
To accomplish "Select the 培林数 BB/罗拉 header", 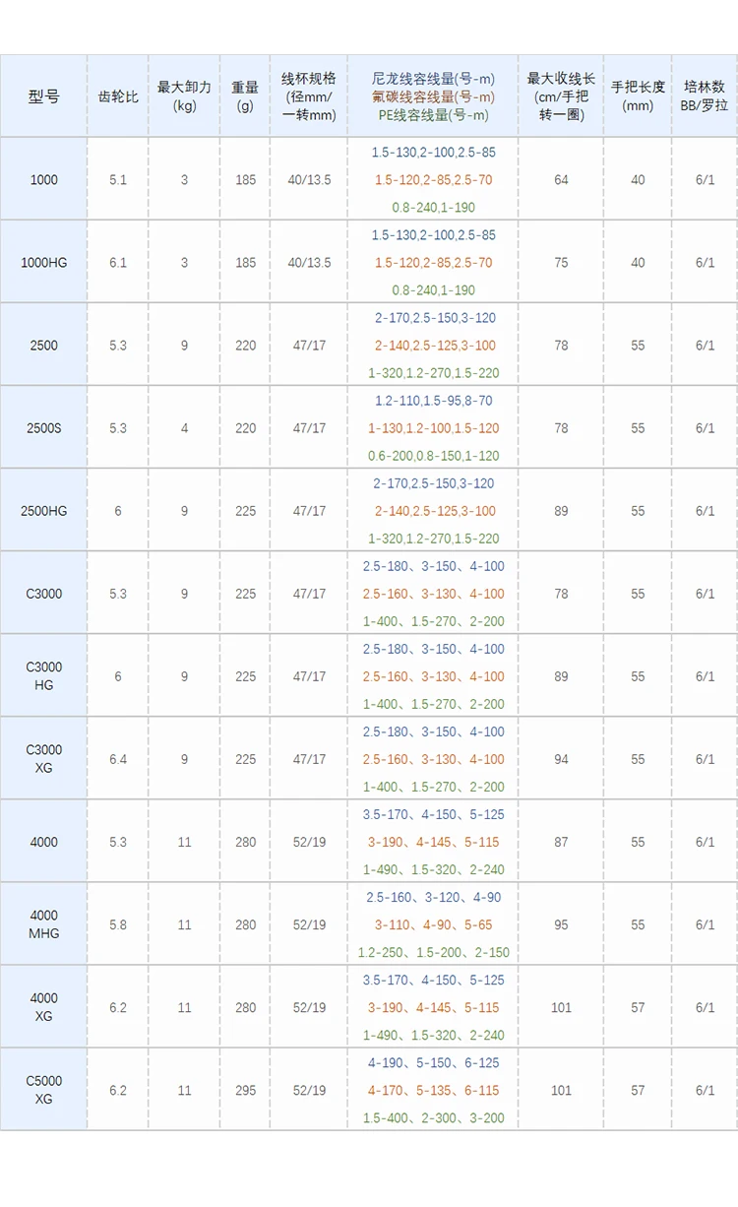I will (705, 96).
